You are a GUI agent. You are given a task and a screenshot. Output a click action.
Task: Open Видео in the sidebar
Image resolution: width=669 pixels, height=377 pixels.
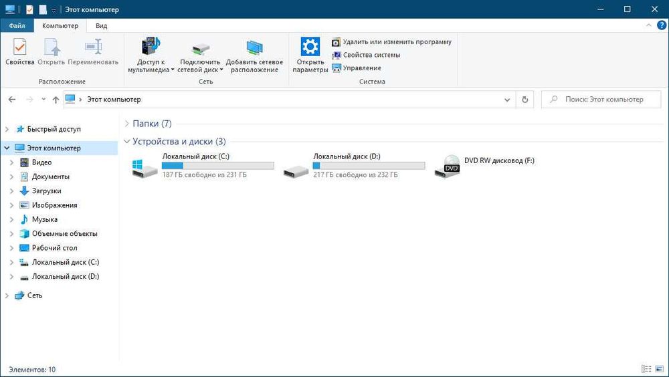(41, 162)
